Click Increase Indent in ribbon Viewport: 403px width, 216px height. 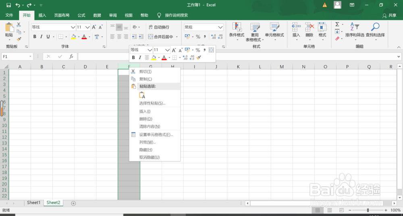click(x=141, y=37)
